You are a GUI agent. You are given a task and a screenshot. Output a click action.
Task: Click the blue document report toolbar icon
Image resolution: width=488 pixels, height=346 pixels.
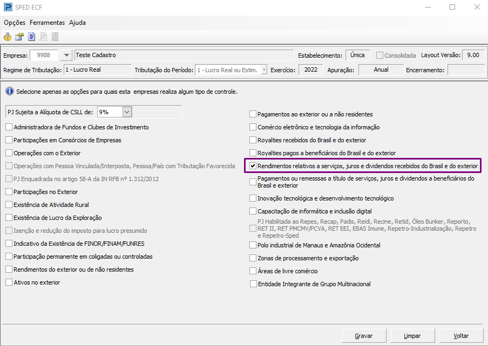coord(31,37)
